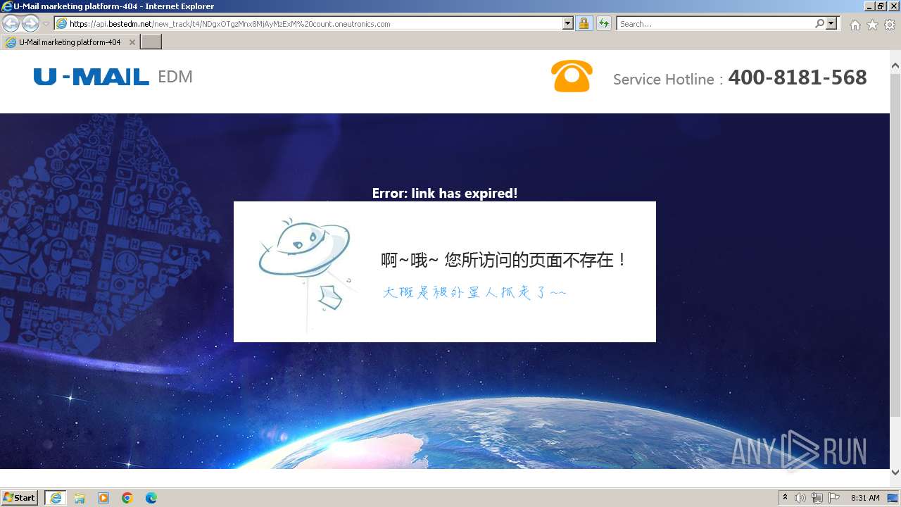Click the IE Forward navigation arrow
Image resolution: width=901 pixels, height=507 pixels.
click(x=30, y=23)
